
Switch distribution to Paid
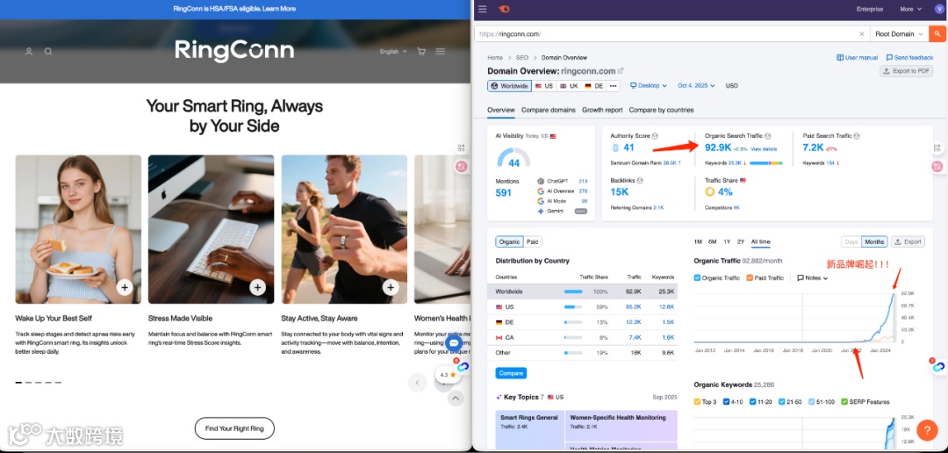tap(532, 242)
